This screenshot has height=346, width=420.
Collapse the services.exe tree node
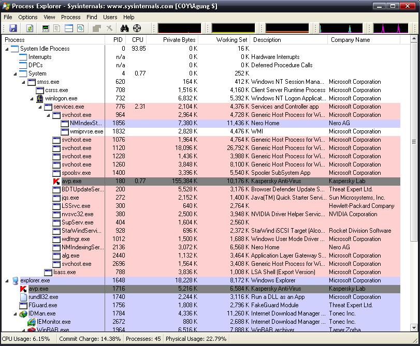click(x=40, y=107)
